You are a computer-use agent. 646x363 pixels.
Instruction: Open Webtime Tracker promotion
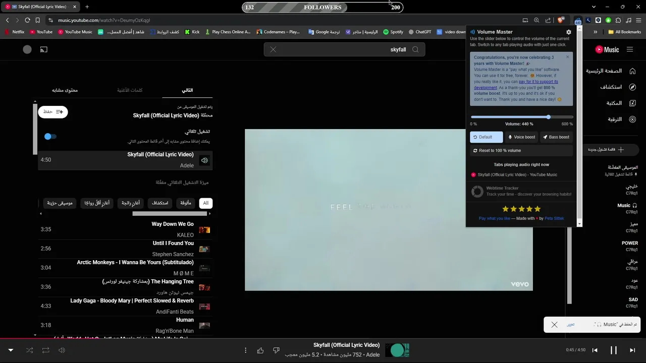pos(521,191)
